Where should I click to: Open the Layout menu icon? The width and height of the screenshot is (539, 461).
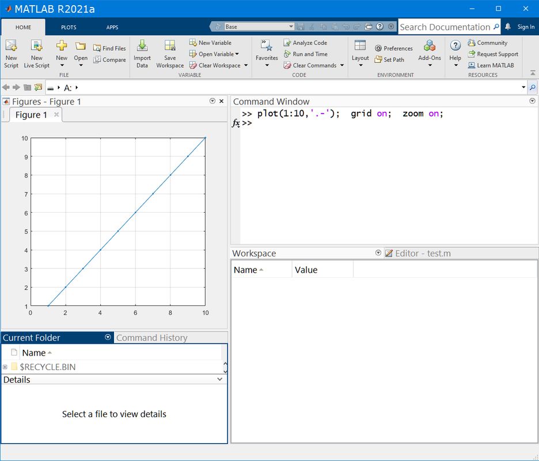(360, 47)
